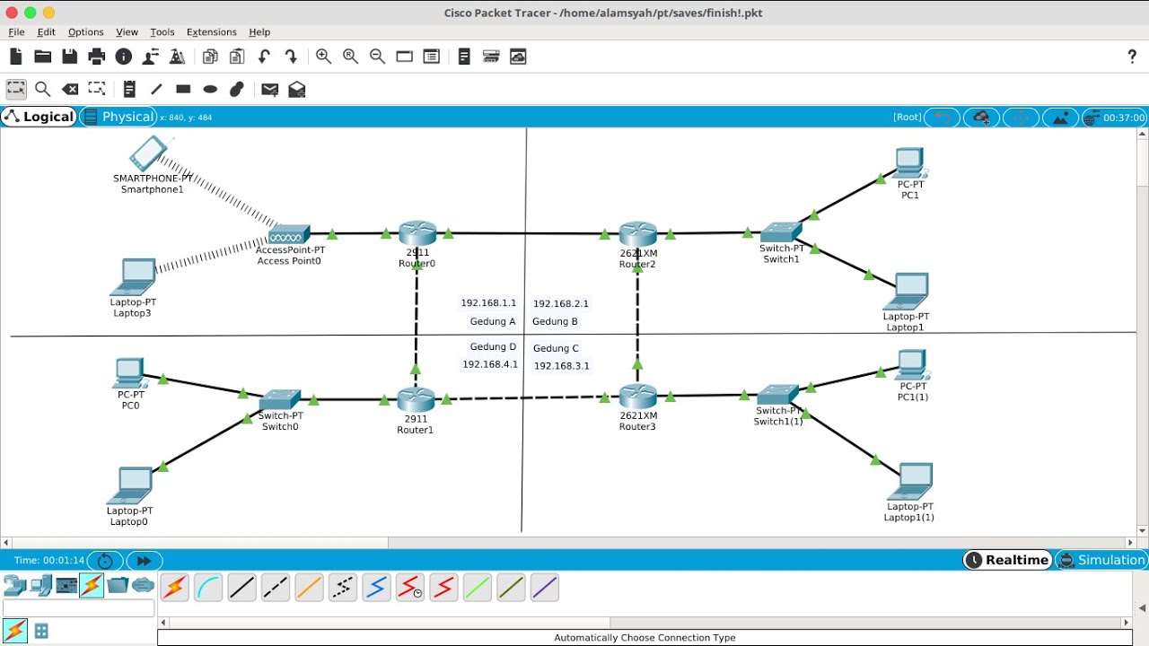Image resolution: width=1149 pixels, height=646 pixels.
Task: Select the Delete tool icon
Action: pos(70,89)
